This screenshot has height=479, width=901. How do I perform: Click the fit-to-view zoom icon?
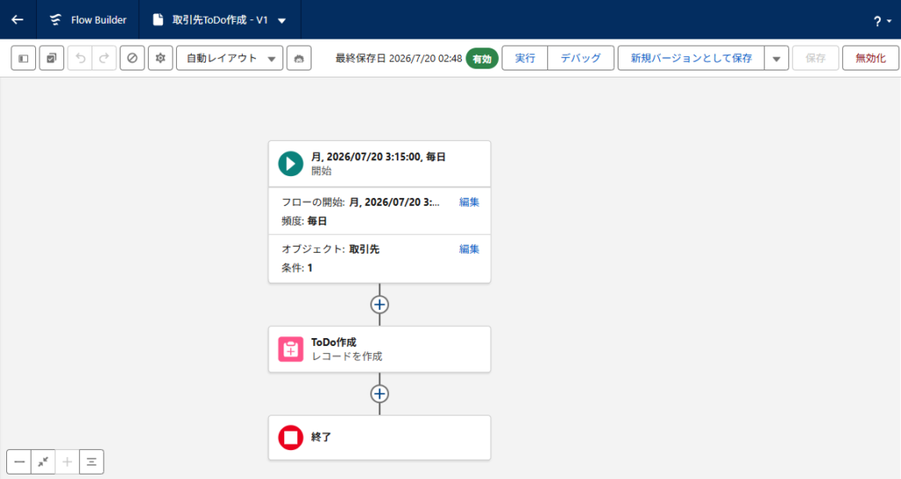coord(43,461)
